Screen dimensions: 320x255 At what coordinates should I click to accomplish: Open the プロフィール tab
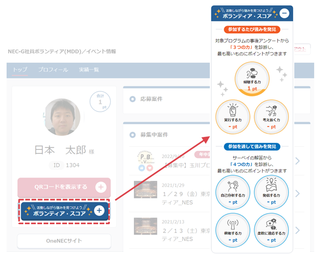(53, 69)
